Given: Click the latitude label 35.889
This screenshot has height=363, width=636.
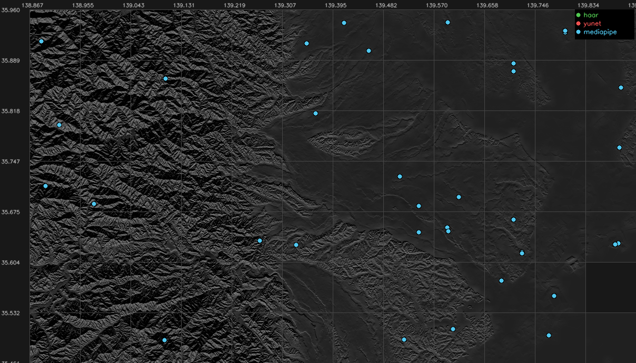Looking at the screenshot, I should [11, 60].
